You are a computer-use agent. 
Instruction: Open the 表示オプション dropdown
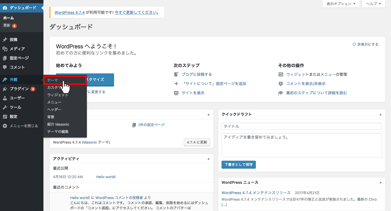coord(341,4)
